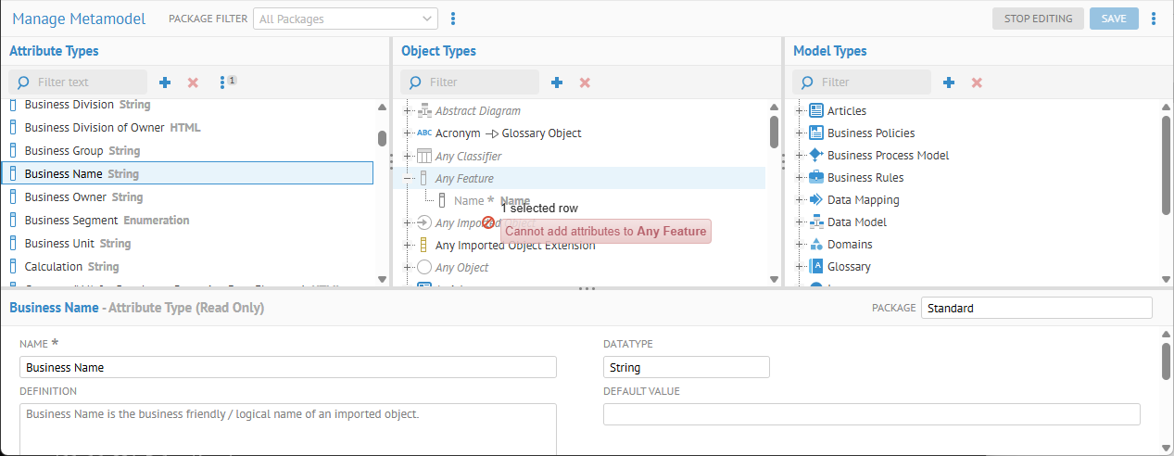Open the Attribute Types more-options menu

coord(223,82)
